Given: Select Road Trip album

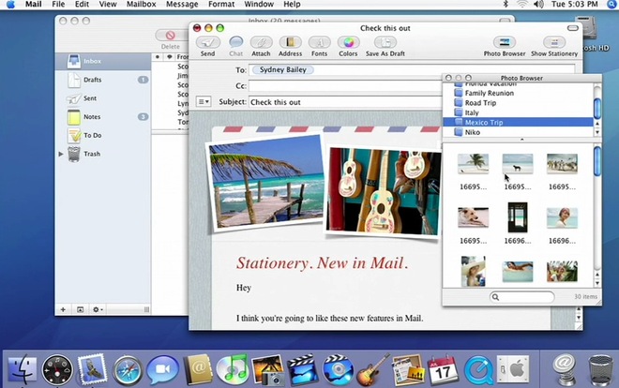Looking at the screenshot, I should (x=518, y=103).
